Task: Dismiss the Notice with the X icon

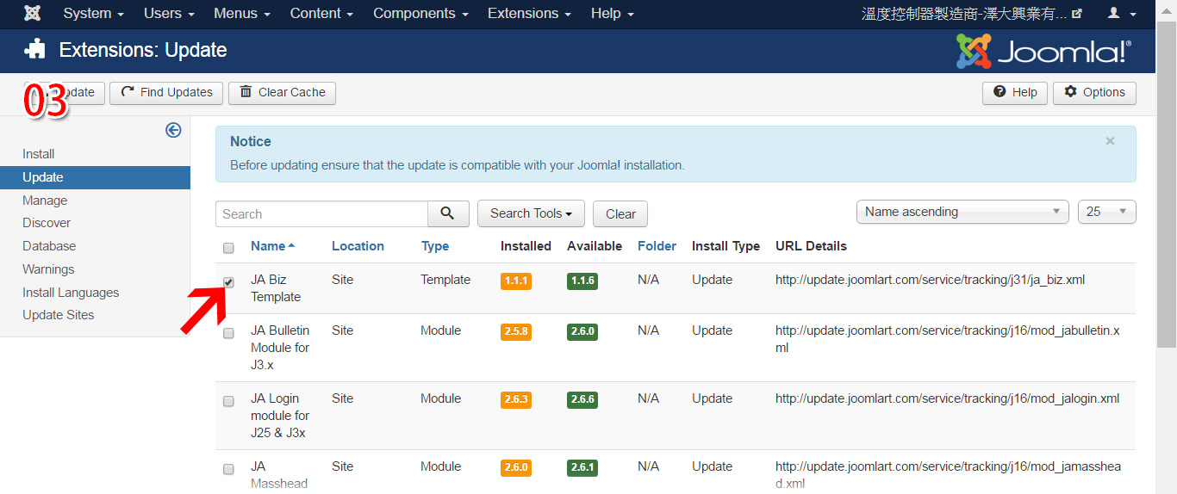Action: (1110, 141)
